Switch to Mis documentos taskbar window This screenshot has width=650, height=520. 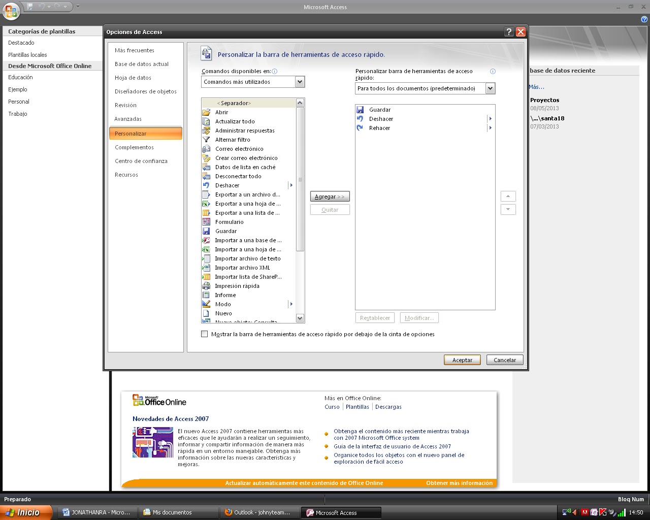[179, 512]
